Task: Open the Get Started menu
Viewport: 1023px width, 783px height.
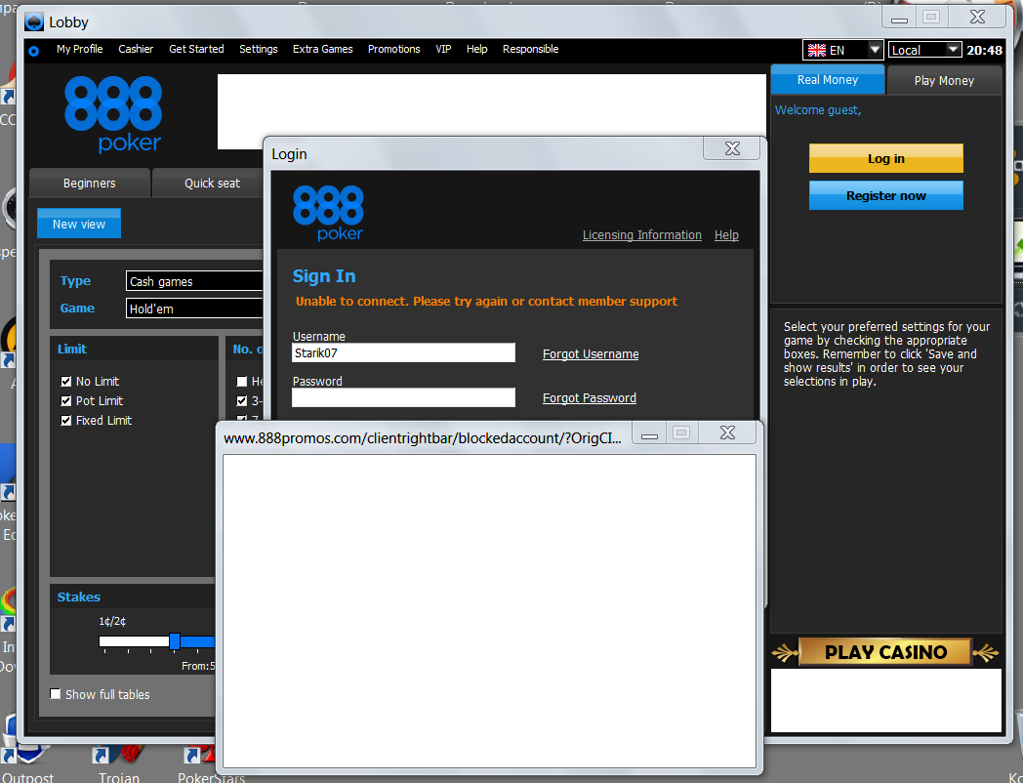Action: coord(196,49)
